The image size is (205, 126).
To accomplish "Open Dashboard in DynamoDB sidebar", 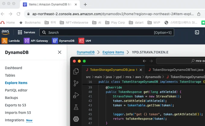I will (14, 68).
